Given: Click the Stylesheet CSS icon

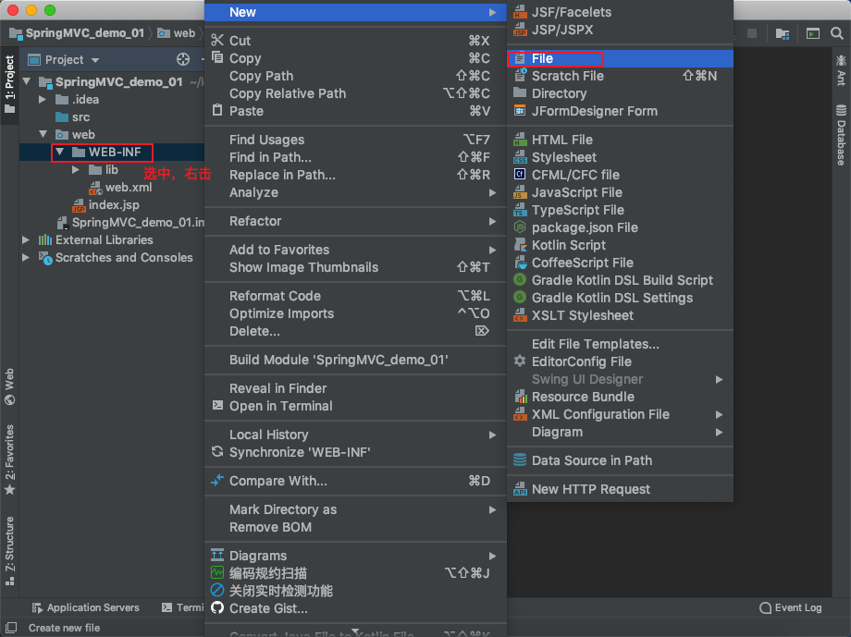Looking at the screenshot, I should 520,157.
